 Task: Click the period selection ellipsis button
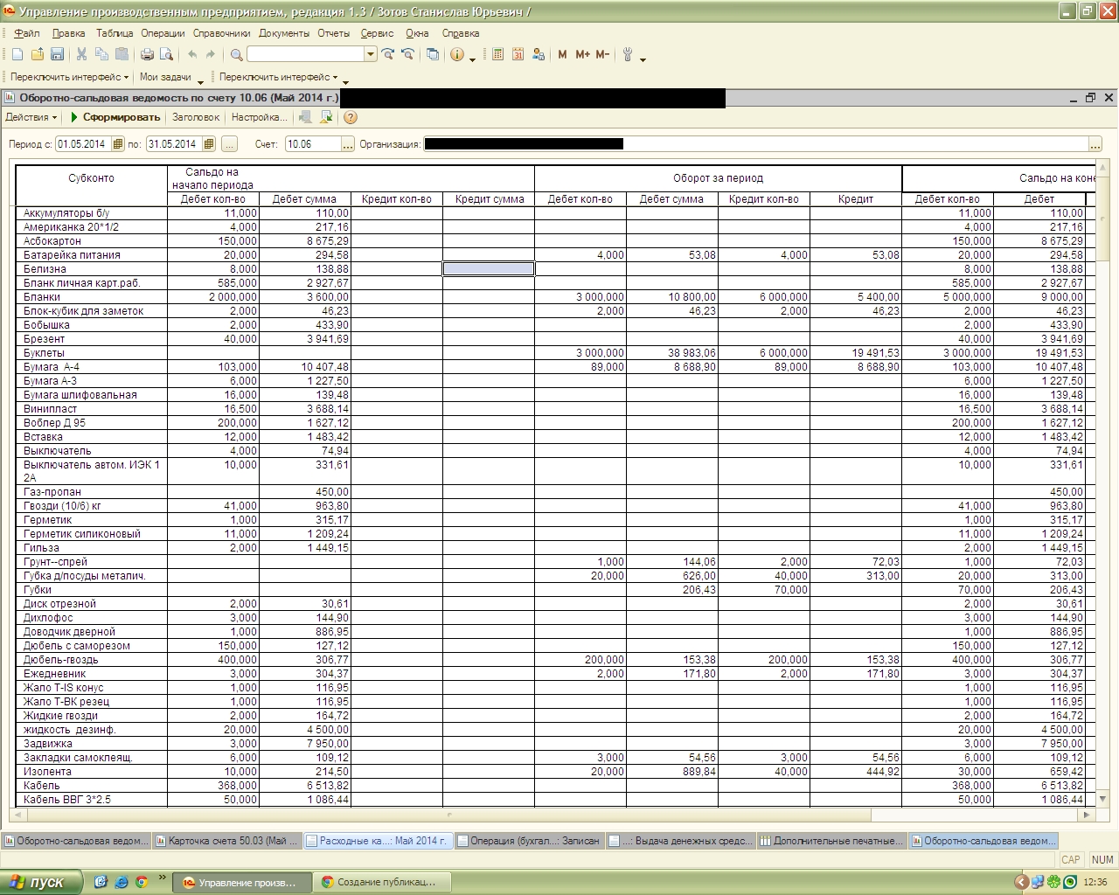click(x=230, y=144)
